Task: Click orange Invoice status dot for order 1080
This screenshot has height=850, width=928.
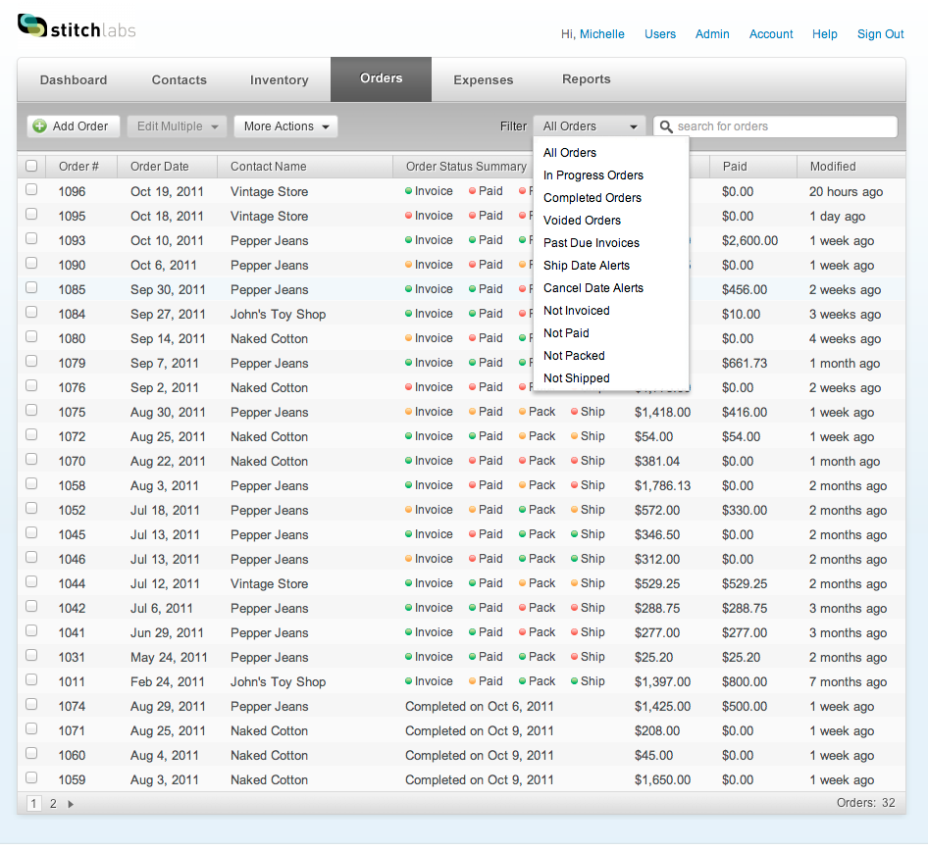Action: (x=408, y=338)
